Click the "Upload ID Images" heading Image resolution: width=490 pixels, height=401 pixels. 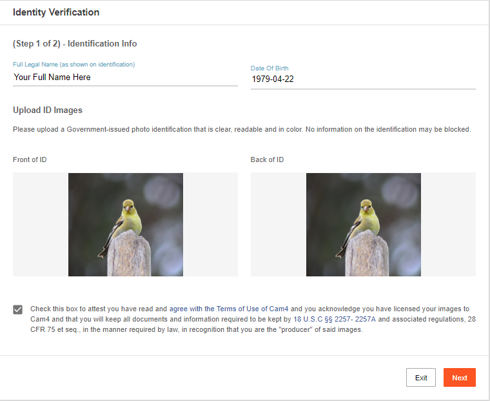(48, 110)
